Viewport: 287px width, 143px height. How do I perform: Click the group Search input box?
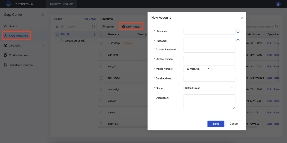(81, 27)
